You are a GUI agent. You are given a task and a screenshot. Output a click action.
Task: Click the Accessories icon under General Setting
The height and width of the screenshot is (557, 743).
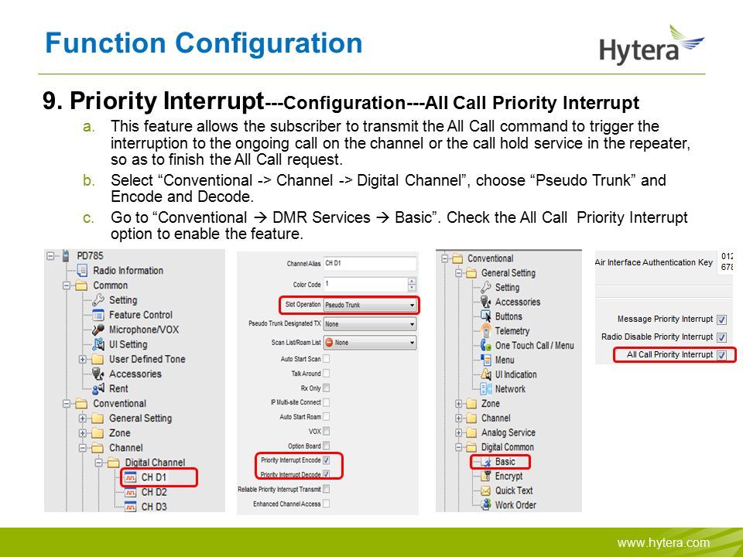pyautogui.click(x=486, y=302)
